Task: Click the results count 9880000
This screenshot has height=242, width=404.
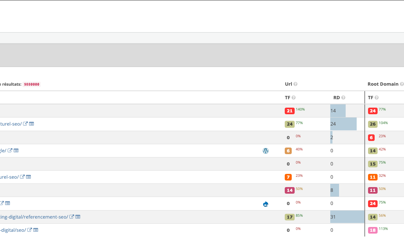Action: point(32,84)
